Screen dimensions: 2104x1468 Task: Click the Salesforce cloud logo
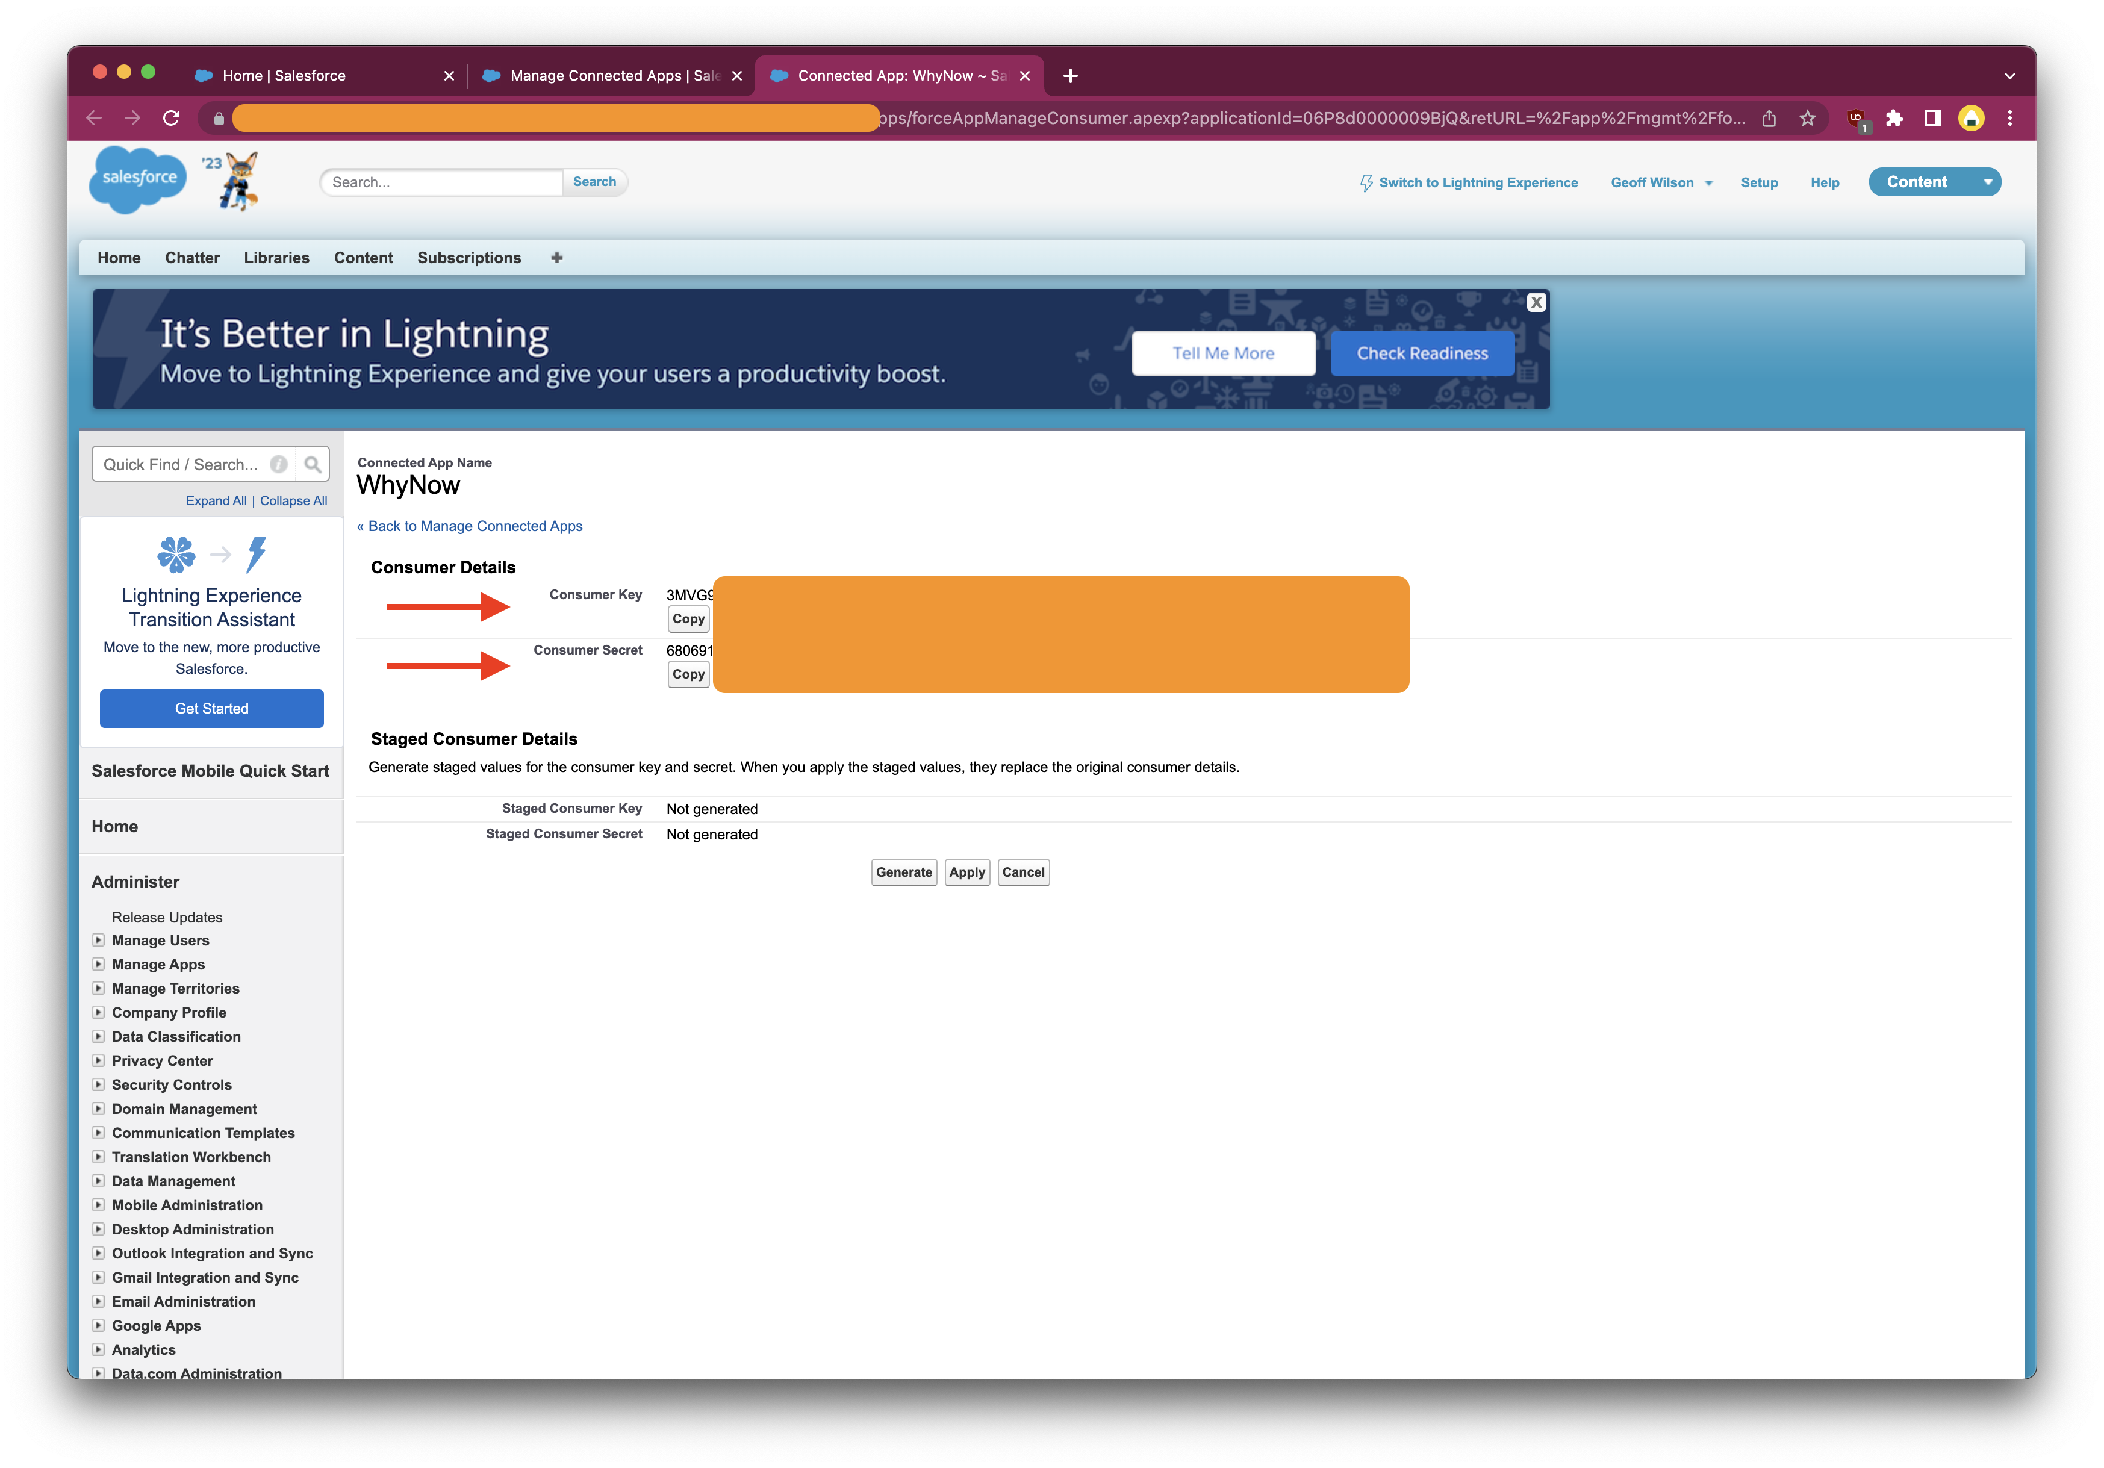pos(139,179)
